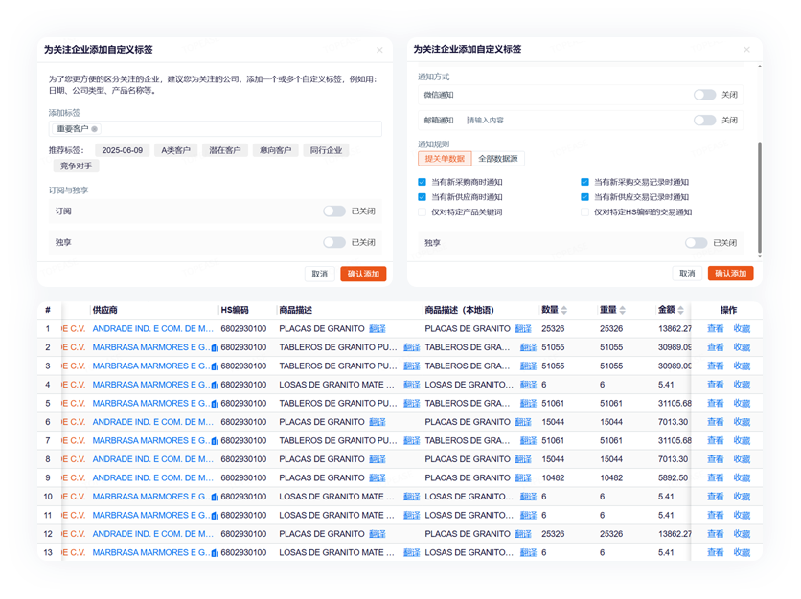801x599 pixels.
Task: Sort by 金额 column arrows
Action: (x=682, y=310)
